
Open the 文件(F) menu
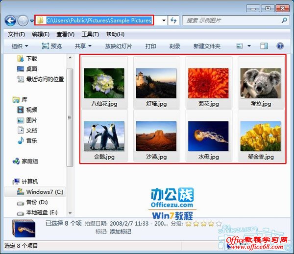16,34
